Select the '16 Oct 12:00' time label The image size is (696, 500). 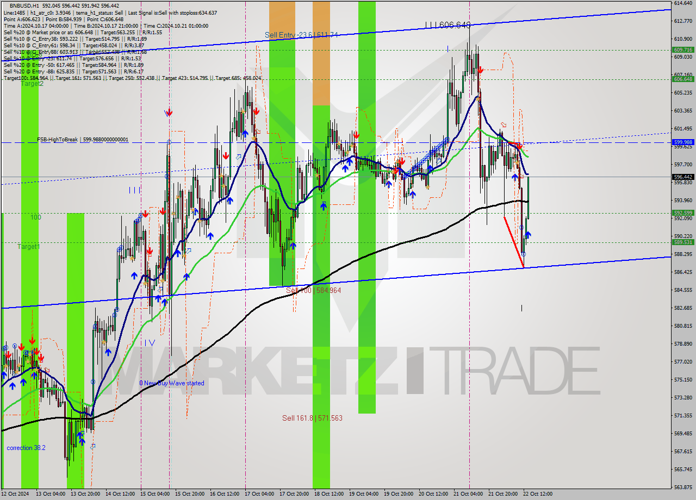point(225,494)
